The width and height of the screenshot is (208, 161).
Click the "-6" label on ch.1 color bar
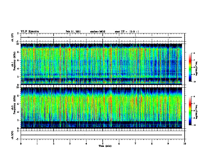click(x=194, y=53)
